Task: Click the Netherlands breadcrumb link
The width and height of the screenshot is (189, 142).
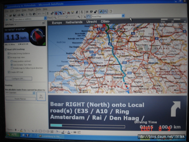Action: [74, 22]
